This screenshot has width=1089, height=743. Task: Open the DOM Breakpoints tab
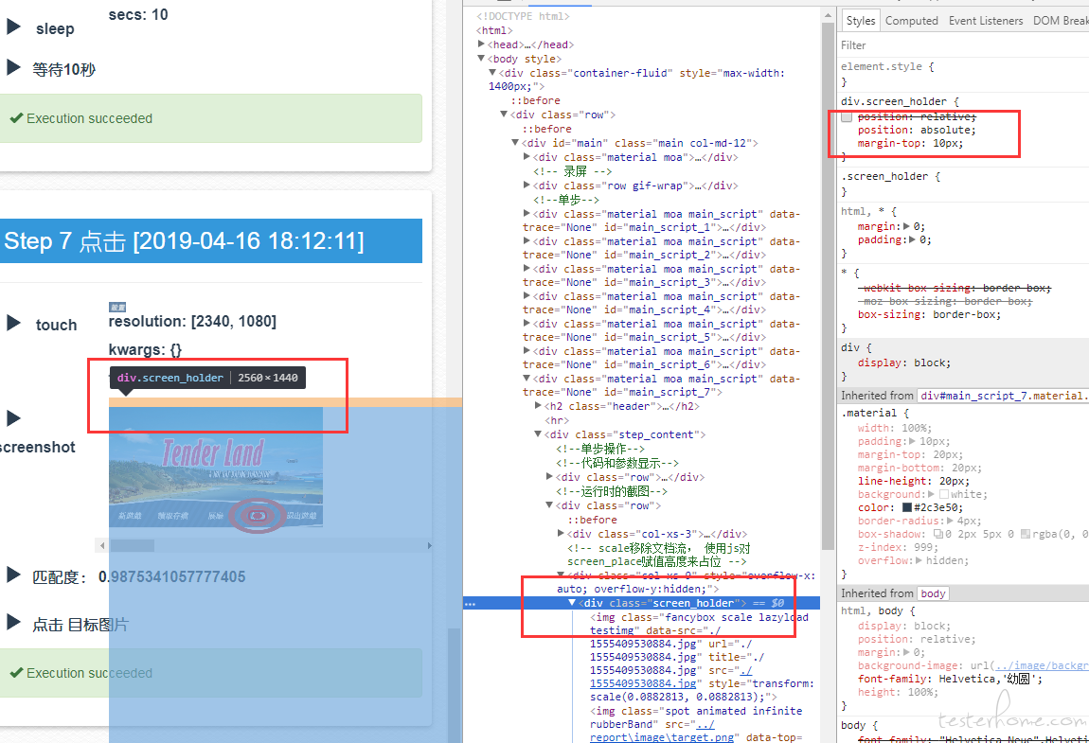(x=1061, y=21)
